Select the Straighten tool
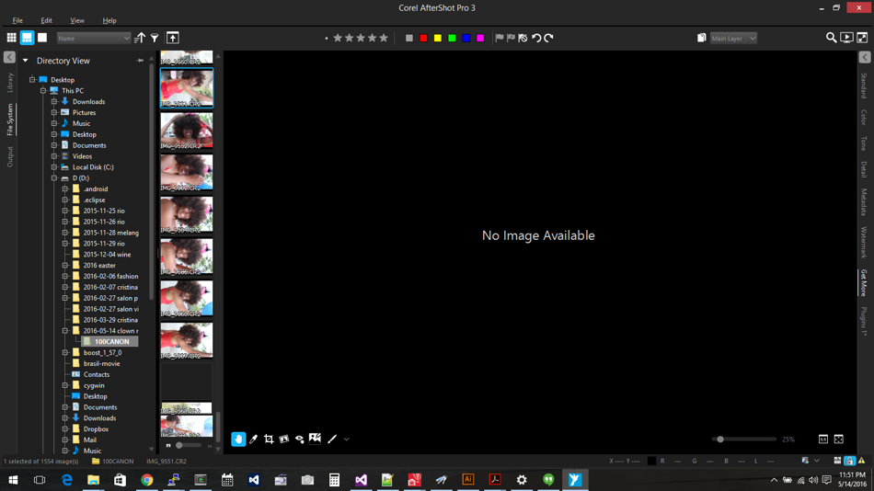The height and width of the screenshot is (491, 874). 283,440
